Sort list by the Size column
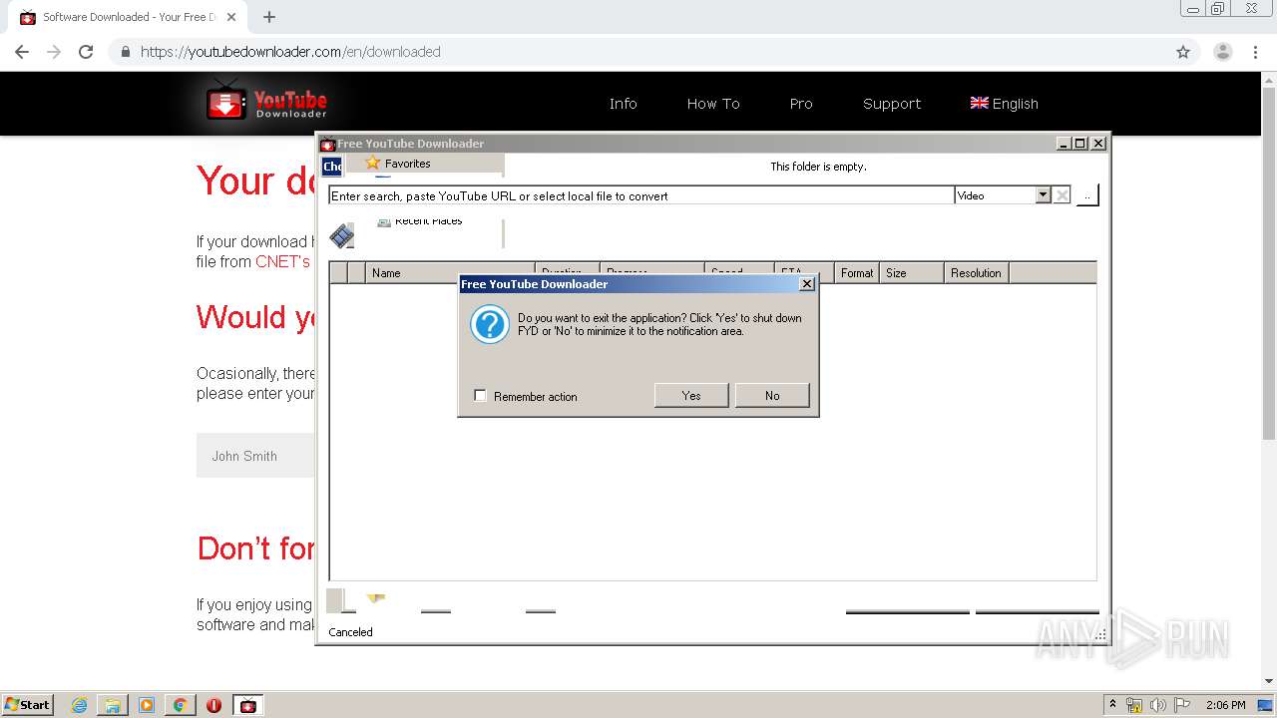 (911, 272)
